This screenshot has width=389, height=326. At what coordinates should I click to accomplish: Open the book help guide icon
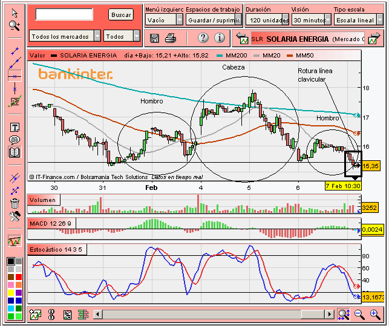tap(15, 152)
